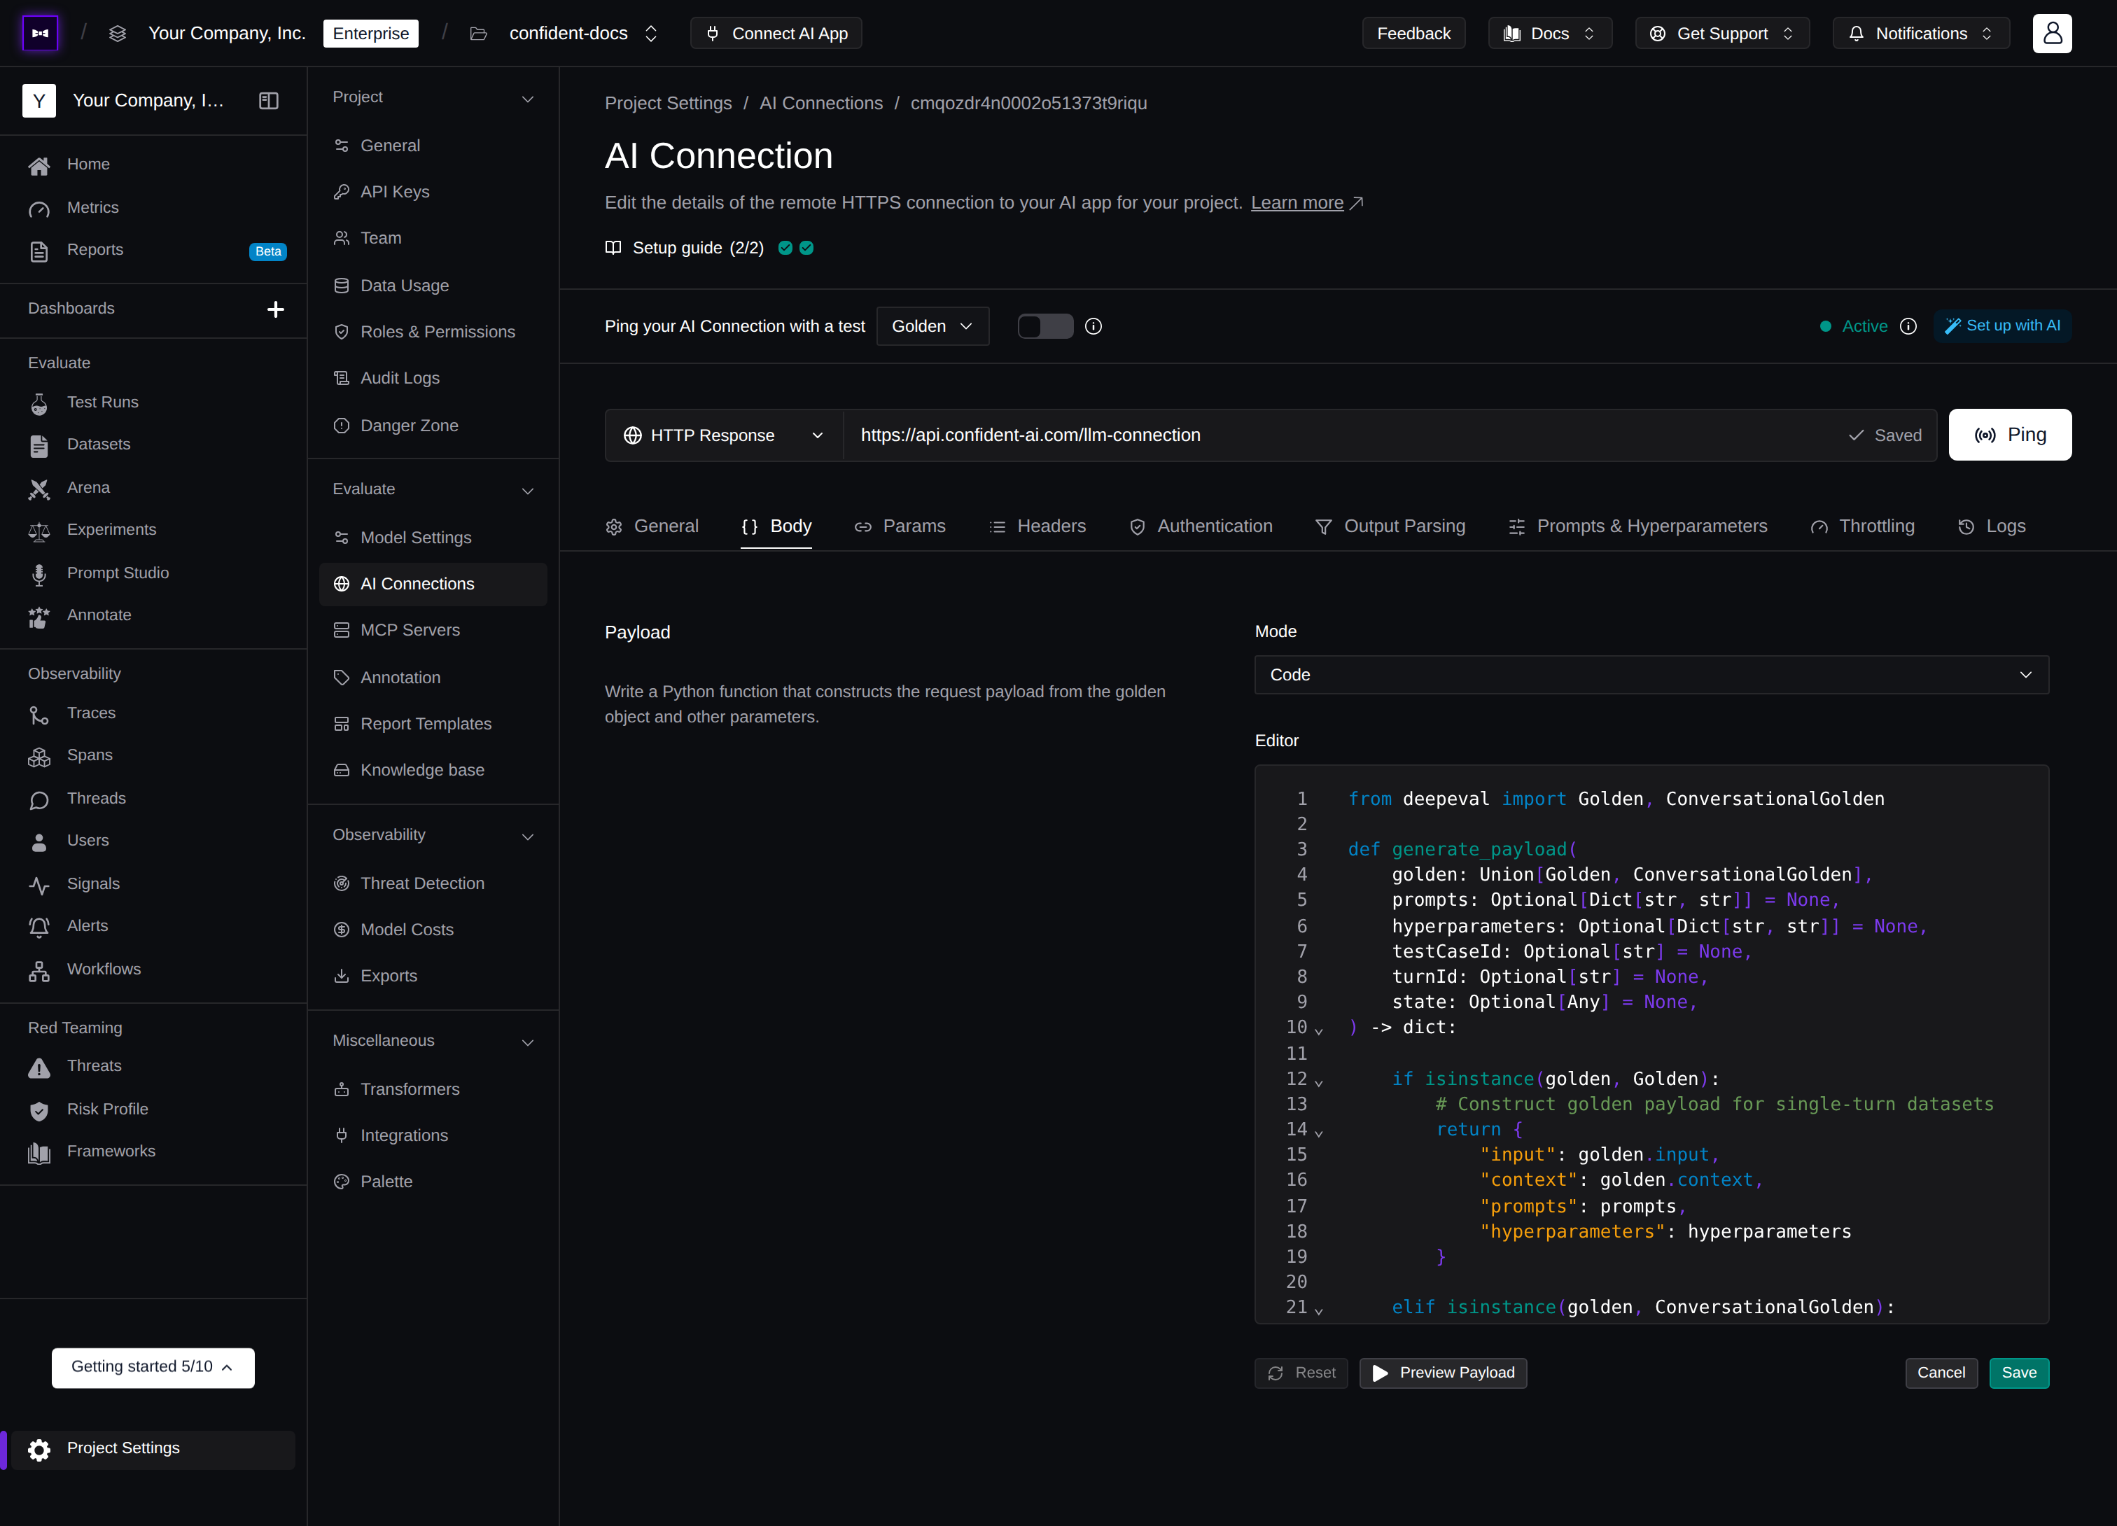
Task: Click the info icon beside the ping toggle
Action: click(1093, 327)
